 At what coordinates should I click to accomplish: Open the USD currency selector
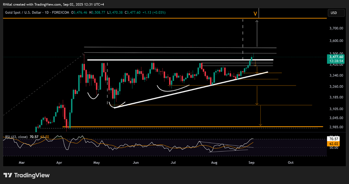click(336, 13)
